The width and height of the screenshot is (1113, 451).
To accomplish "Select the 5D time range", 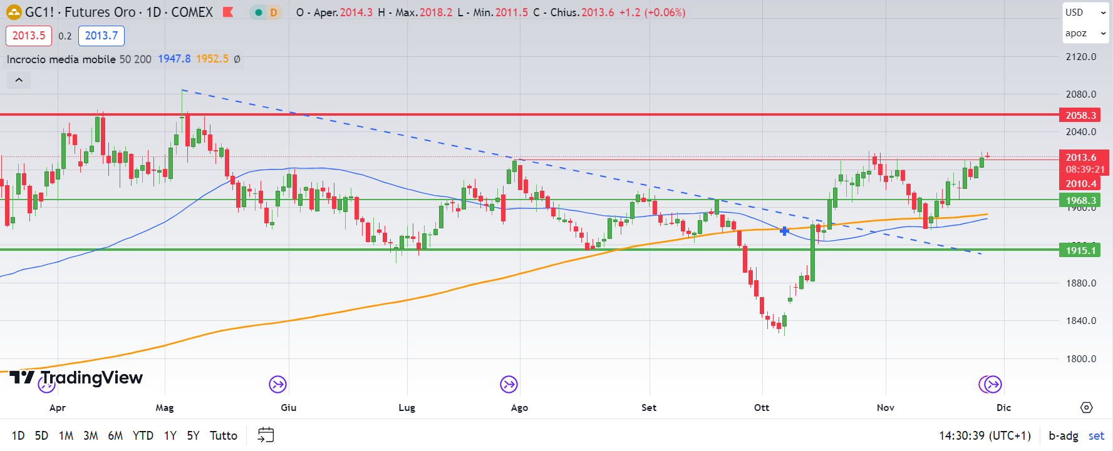I will point(41,435).
